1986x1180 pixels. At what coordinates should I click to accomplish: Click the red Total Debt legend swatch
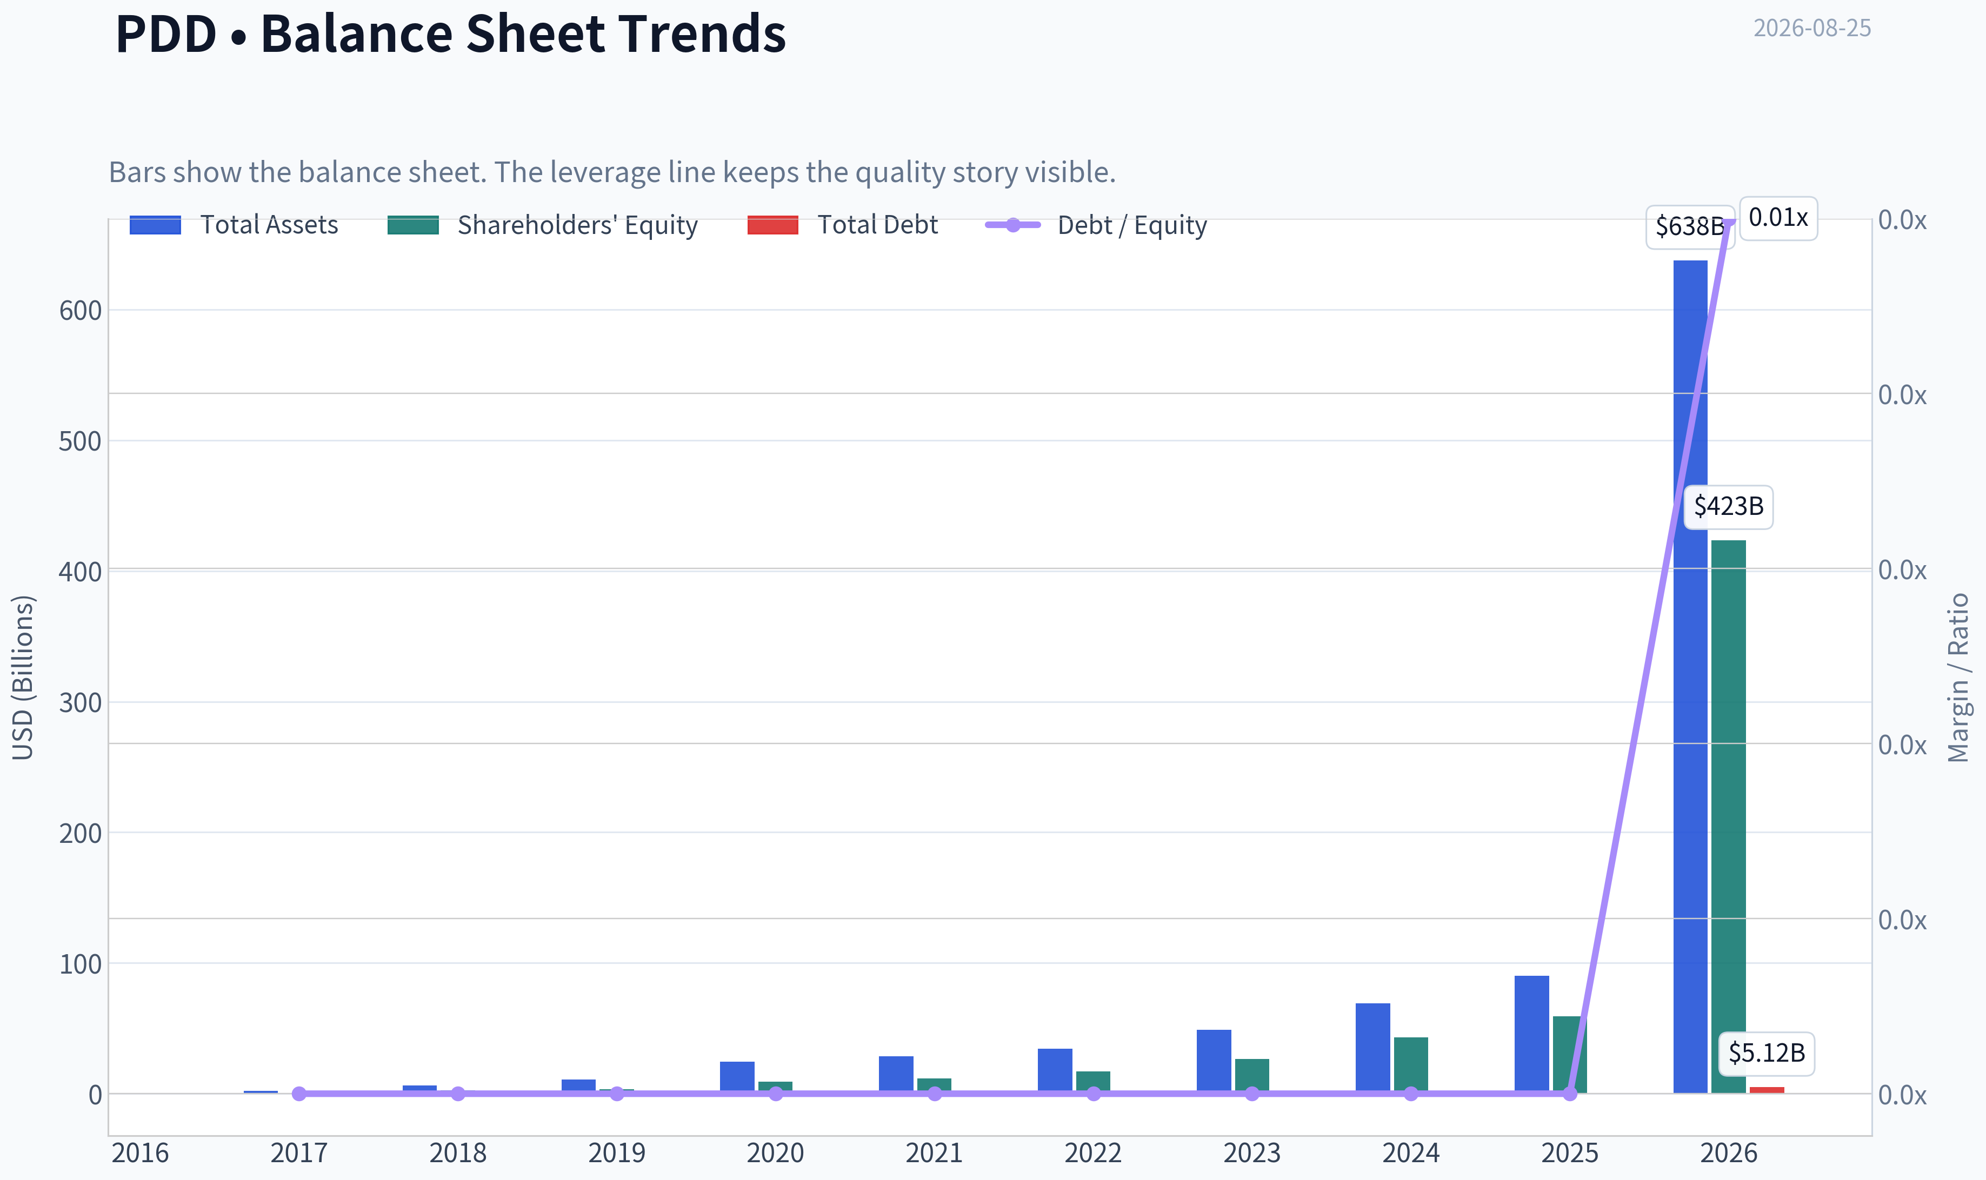[773, 225]
